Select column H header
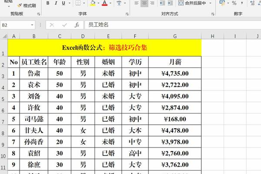 click(213, 36)
